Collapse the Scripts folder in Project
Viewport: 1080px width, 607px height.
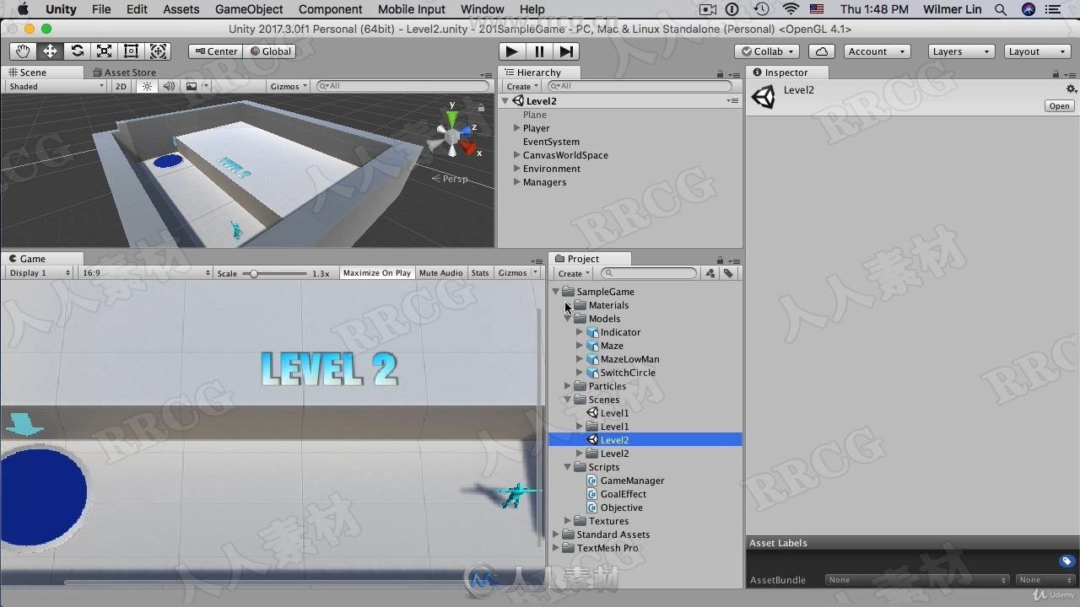[568, 467]
